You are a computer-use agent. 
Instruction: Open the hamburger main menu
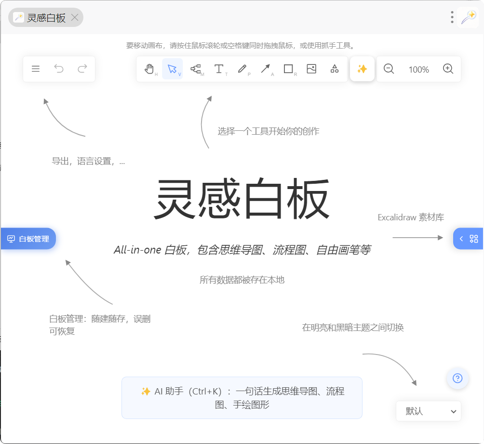point(36,69)
